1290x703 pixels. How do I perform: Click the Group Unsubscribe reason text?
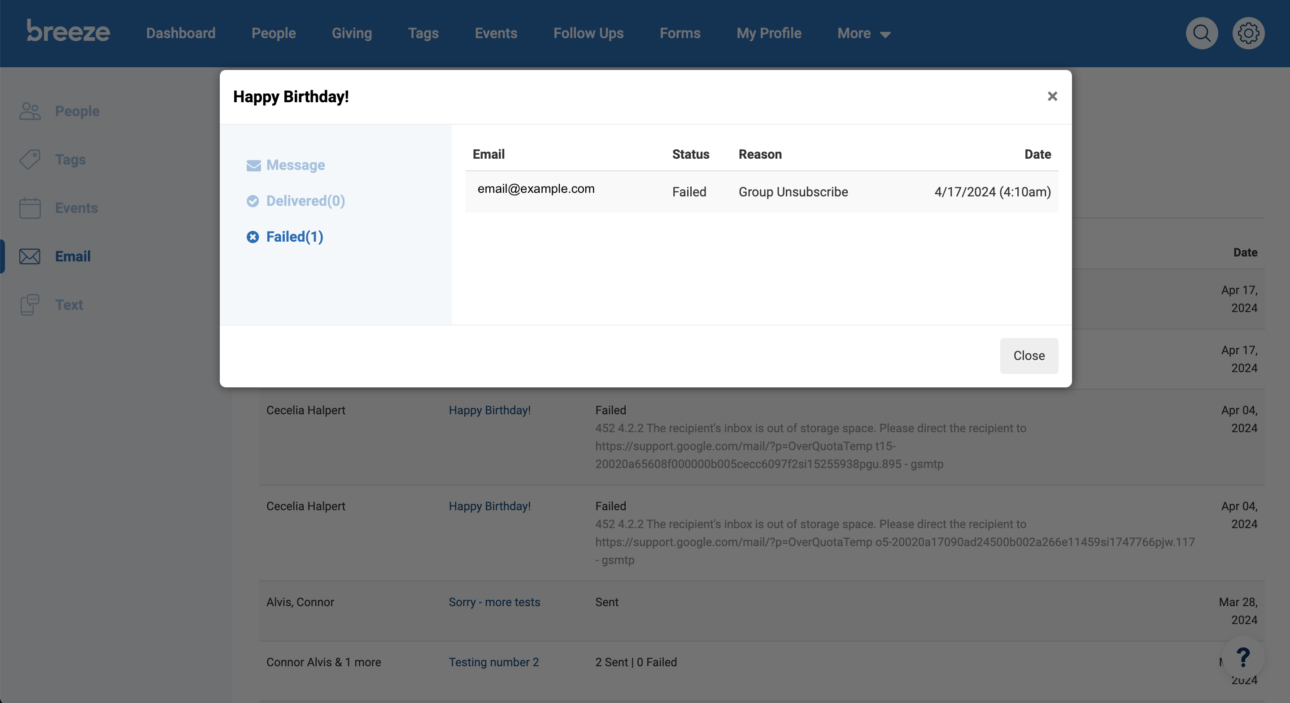pos(793,192)
